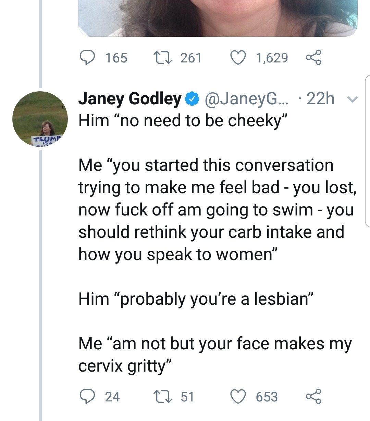370x421 pixels.
Task: Tap the 1,629 like count
Action: point(272,58)
